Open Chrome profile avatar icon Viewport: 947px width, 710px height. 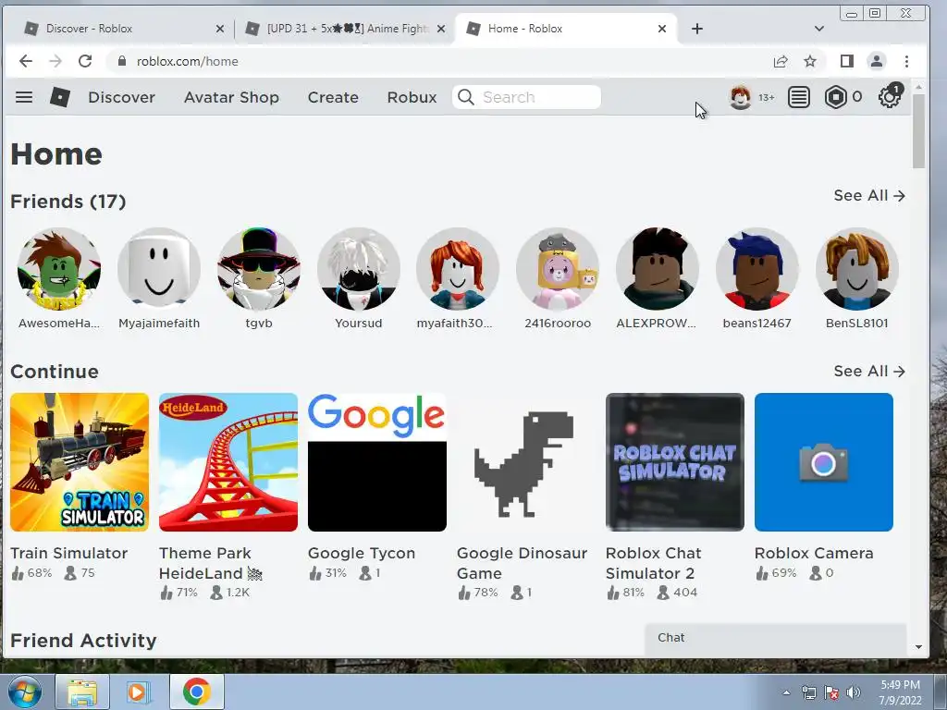pyautogui.click(x=877, y=61)
